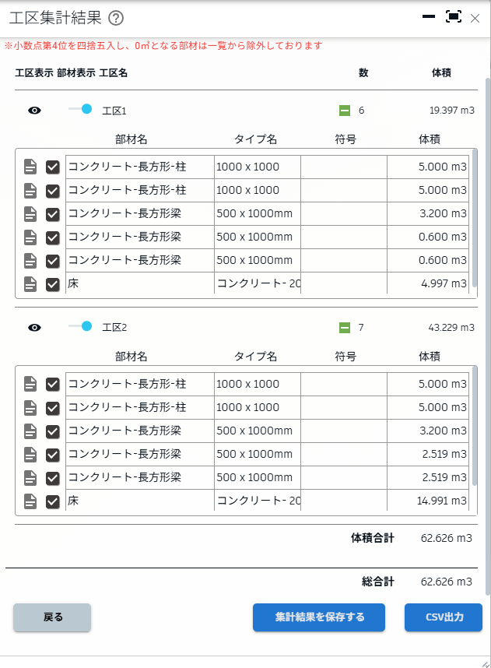Collapse 工区1 with the green minus icon

(x=345, y=111)
